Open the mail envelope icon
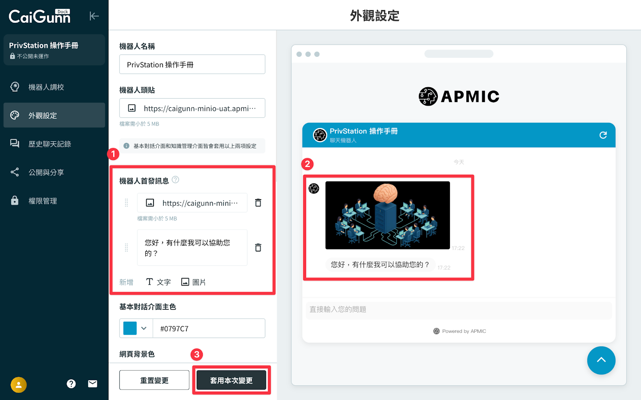641x400 pixels. pos(93,384)
